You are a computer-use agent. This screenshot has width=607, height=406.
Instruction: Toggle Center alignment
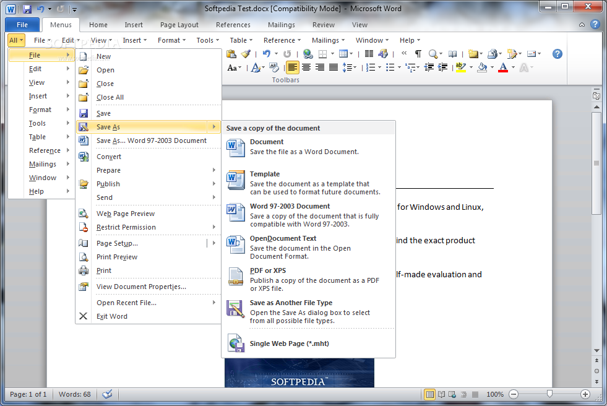306,67
